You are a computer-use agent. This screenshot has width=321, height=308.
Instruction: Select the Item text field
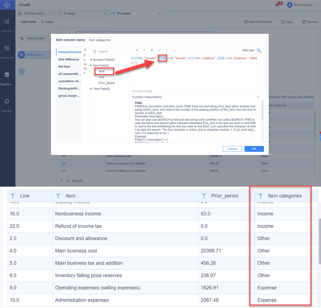click(102, 71)
